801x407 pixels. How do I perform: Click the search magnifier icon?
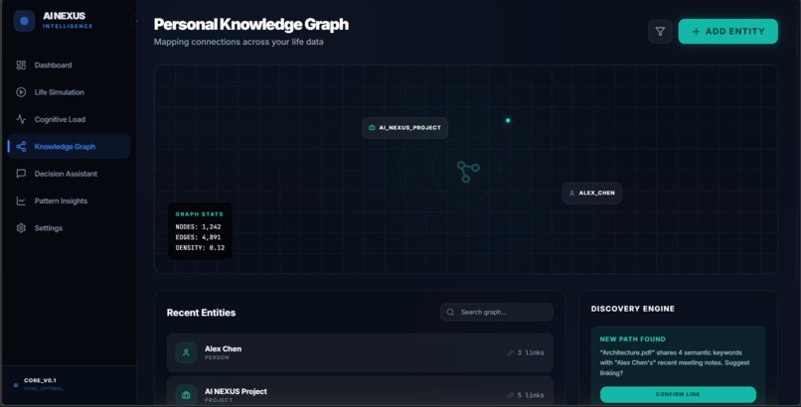click(x=450, y=312)
